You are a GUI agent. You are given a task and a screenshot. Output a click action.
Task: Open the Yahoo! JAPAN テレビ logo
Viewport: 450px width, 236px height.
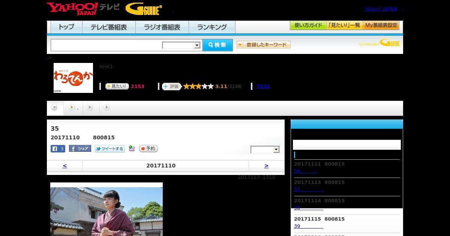(x=83, y=9)
